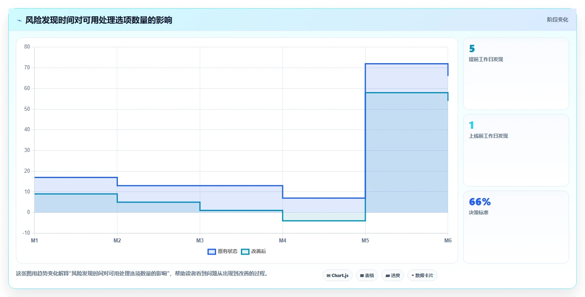Click the 阶段变化 label in header
Screen dimensions: 585x297
coord(557,20)
